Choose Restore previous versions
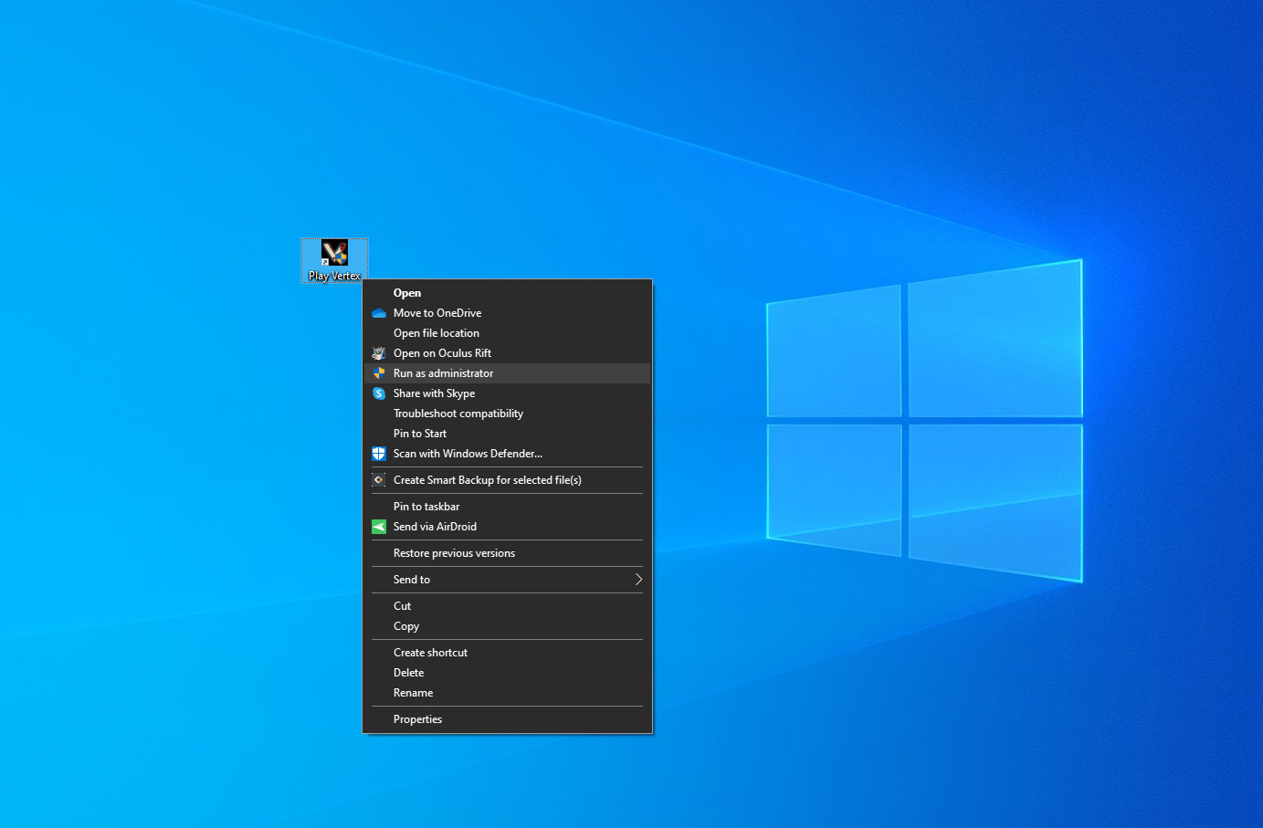The width and height of the screenshot is (1263, 828). pos(454,553)
